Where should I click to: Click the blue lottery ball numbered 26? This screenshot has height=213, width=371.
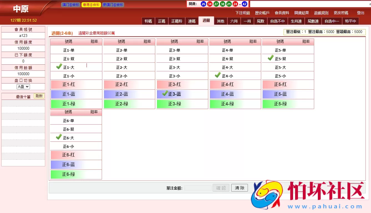tap(203, 4)
